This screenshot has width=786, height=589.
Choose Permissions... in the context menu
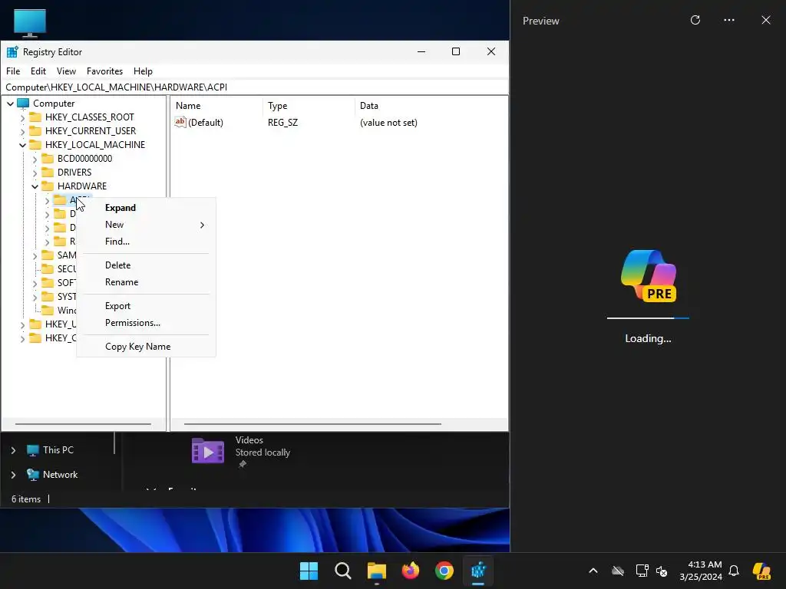tap(146, 323)
